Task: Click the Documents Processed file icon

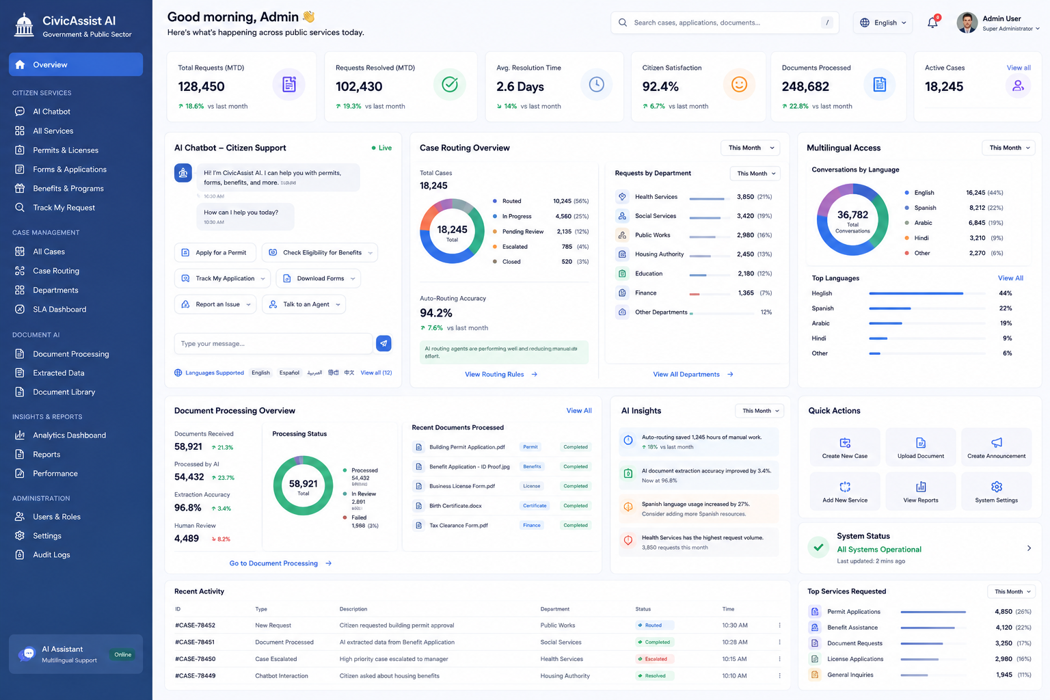Action: 880,85
